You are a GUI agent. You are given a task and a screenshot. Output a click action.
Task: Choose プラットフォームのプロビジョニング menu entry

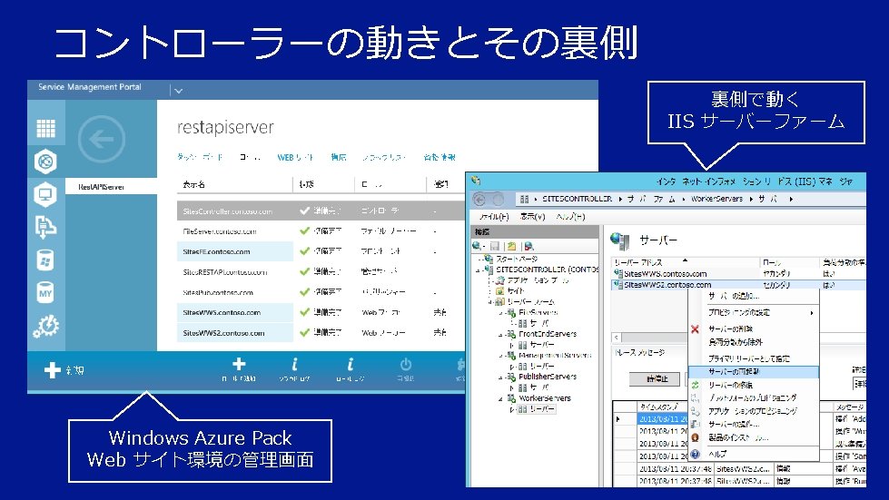pyautogui.click(x=754, y=398)
